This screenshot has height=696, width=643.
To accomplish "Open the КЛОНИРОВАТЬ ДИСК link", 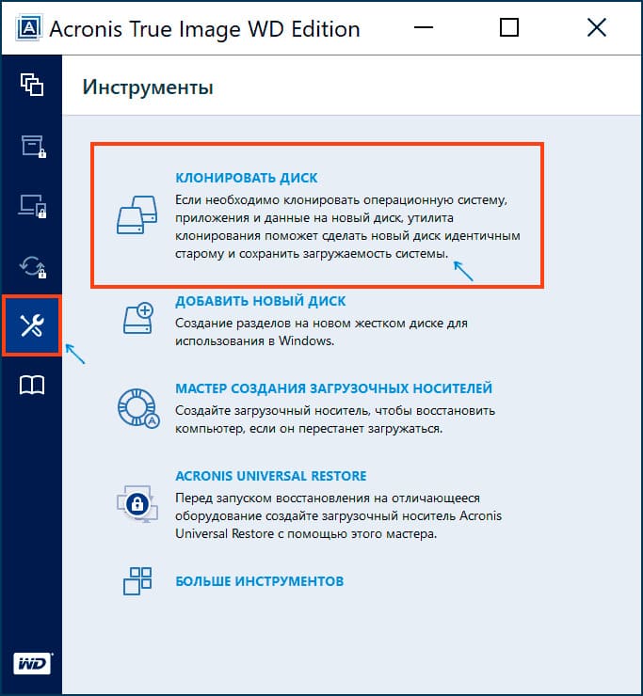I will (x=247, y=178).
